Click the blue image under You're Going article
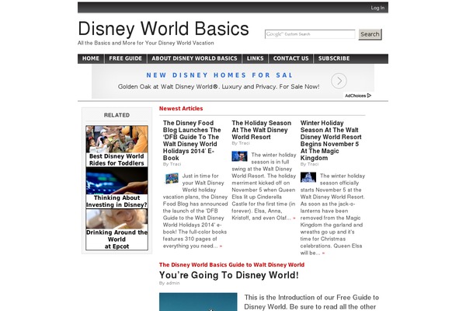This screenshot has height=311, width=466. [x=198, y=302]
